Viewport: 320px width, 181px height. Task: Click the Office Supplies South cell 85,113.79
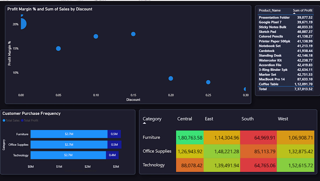[x=258, y=151]
